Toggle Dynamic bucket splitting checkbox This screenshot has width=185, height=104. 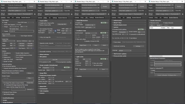113,29
